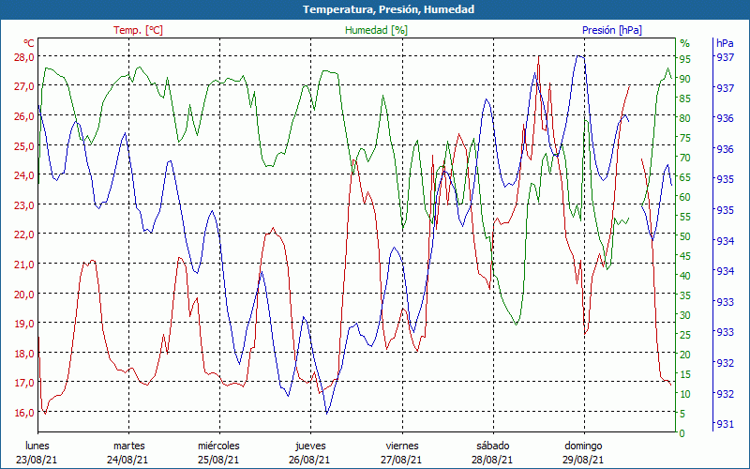Click the "17,0" temperature axis value
Image resolution: width=750 pixels, height=469 pixels.
[x=25, y=383]
